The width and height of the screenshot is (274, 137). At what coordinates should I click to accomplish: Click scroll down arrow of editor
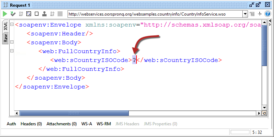[264, 108]
